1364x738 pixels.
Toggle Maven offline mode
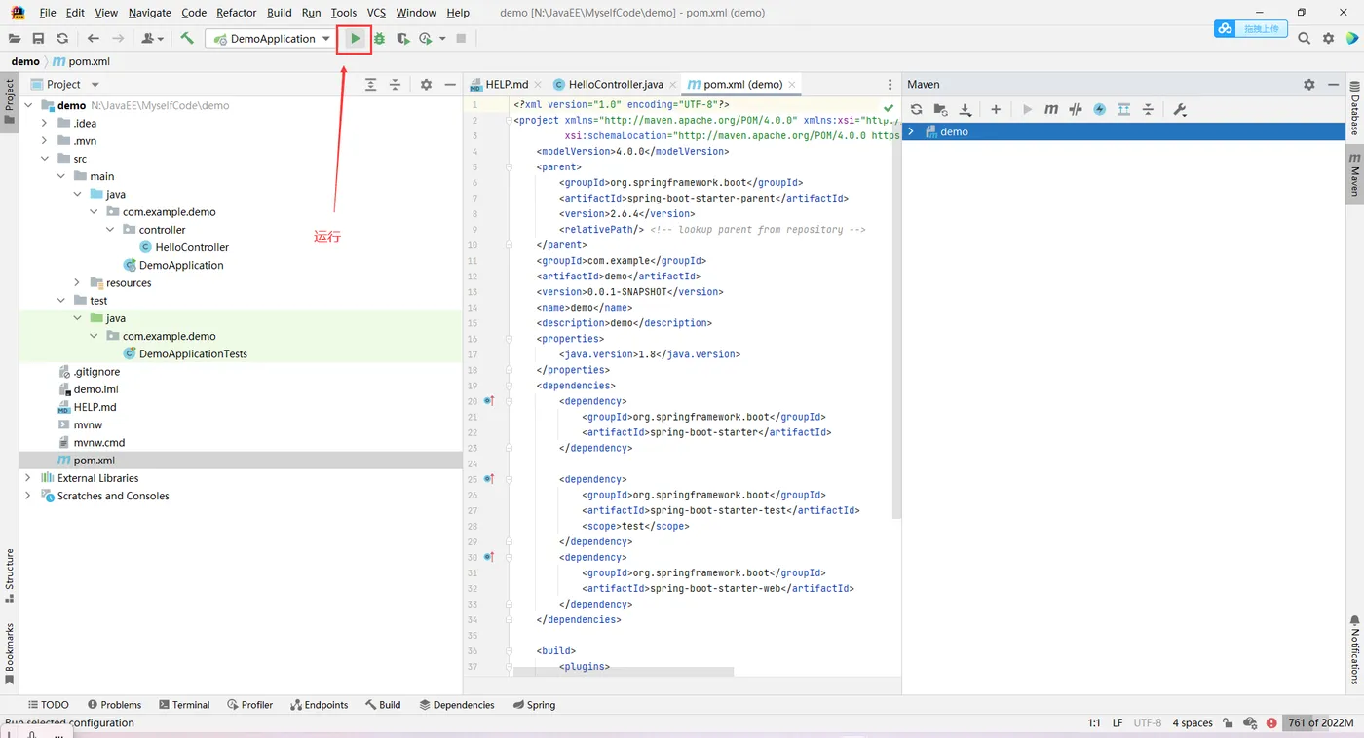coord(1076,110)
